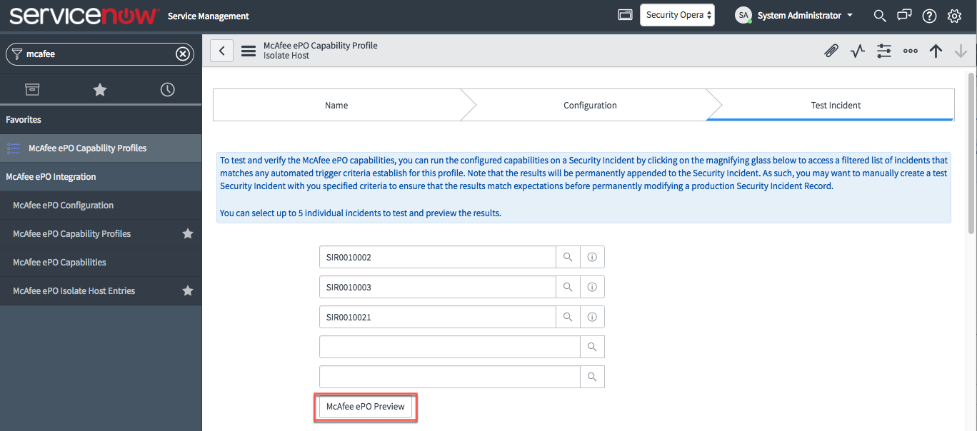Select the Test Incident step tab
The width and height of the screenshot is (977, 431).
(x=836, y=105)
